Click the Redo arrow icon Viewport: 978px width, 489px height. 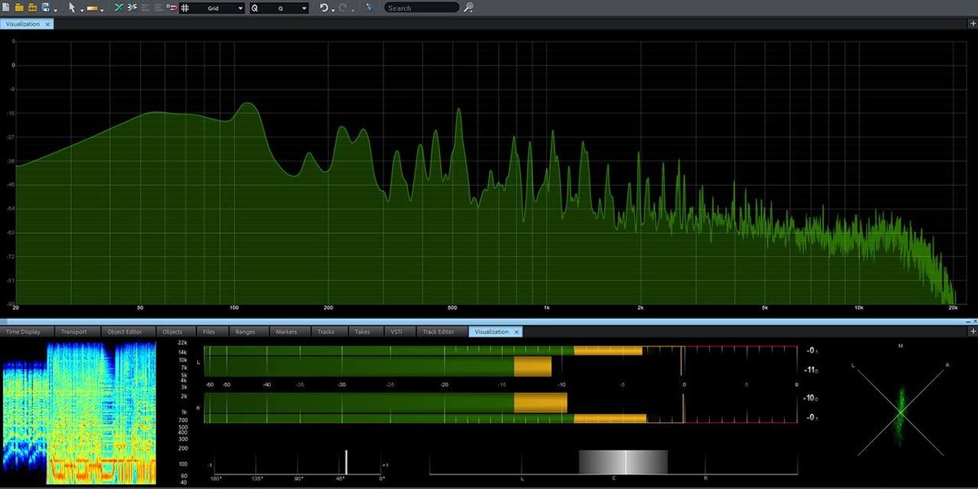(343, 7)
